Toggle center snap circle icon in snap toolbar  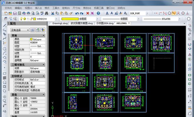[x=169, y=13]
